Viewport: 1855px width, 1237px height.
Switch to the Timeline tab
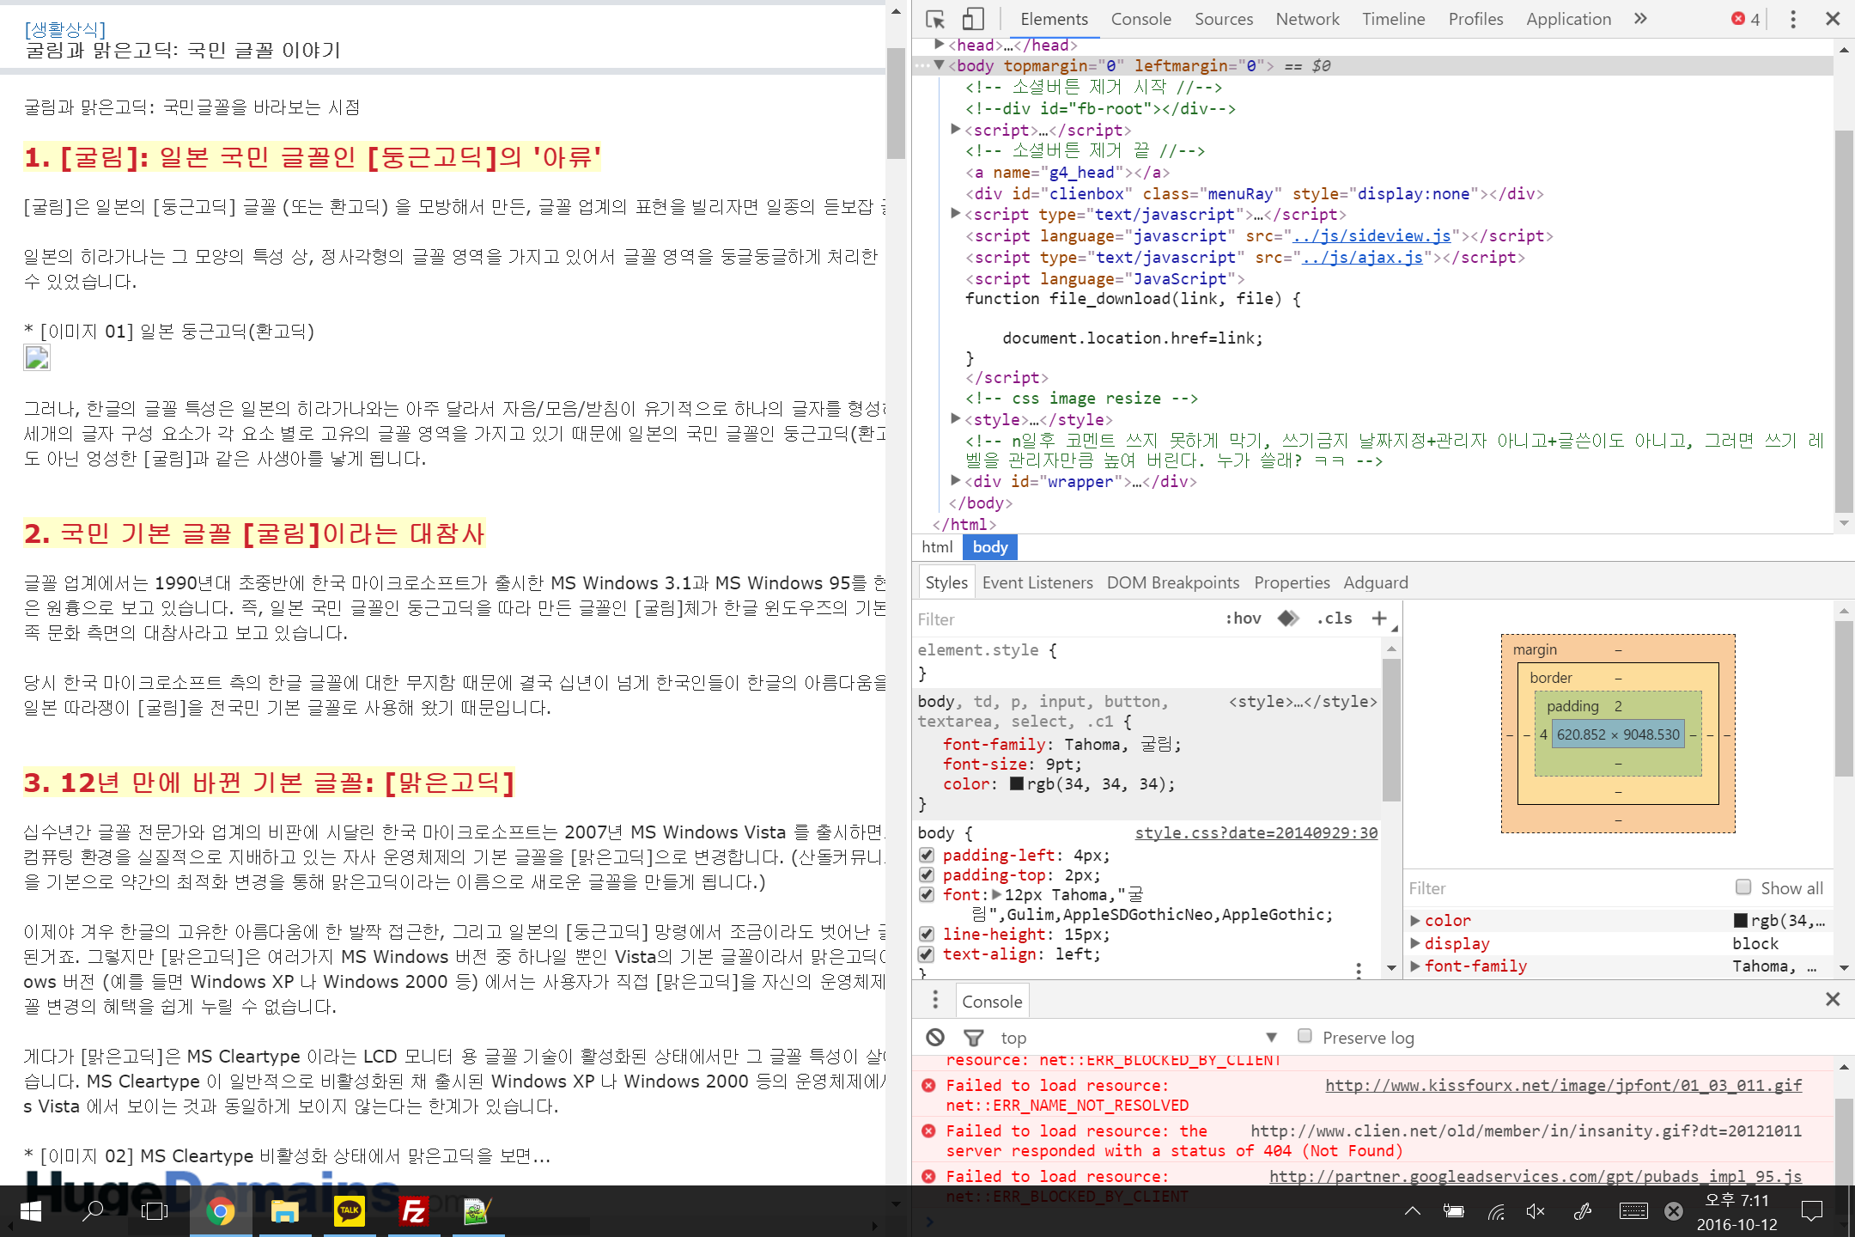(1393, 19)
